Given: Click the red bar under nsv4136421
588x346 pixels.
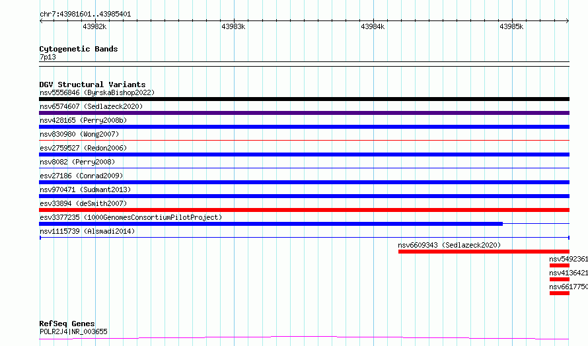Looking at the screenshot, I should pos(560,279).
